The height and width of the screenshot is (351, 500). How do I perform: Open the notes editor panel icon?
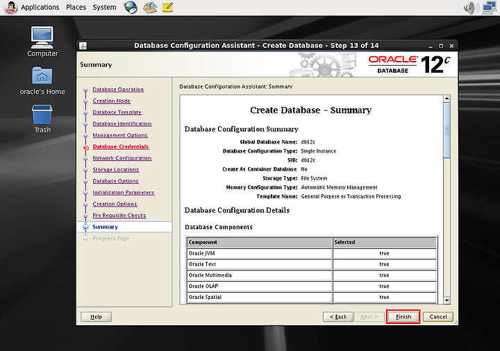tap(168, 7)
